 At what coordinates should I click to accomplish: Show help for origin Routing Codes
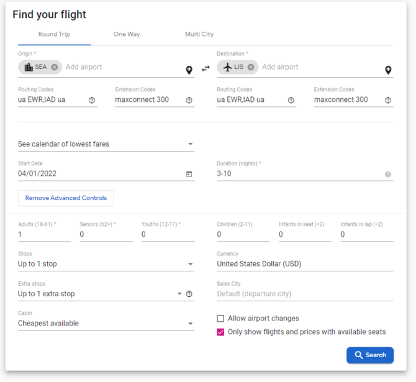pyautogui.click(x=92, y=100)
